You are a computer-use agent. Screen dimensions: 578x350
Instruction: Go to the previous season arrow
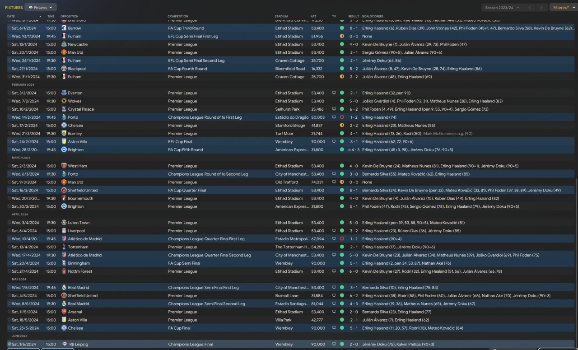(530, 7)
